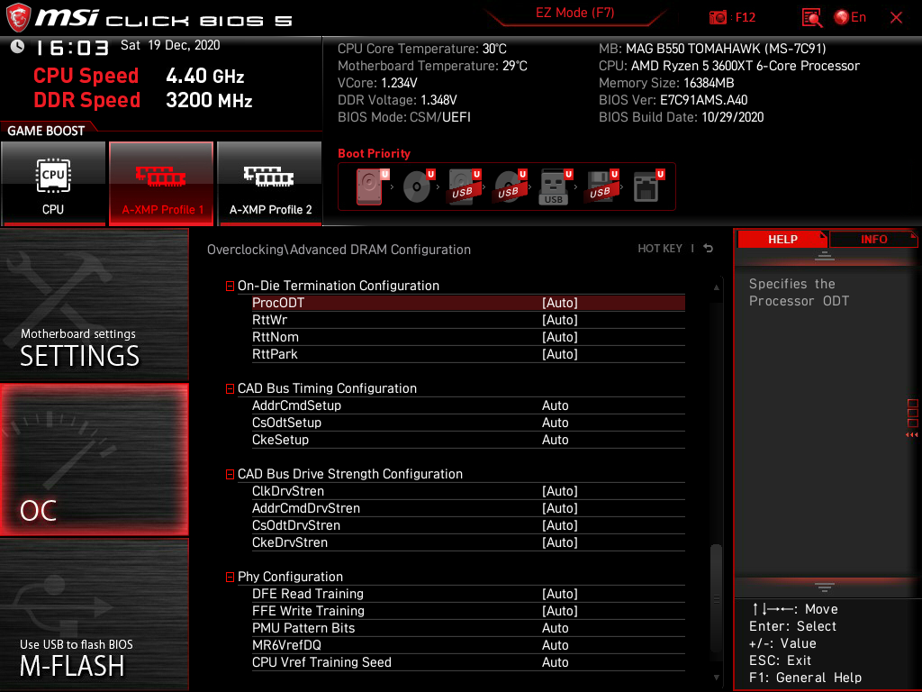Open the CsOdtDrvStren [Auto] dropdown
The height and width of the screenshot is (692, 922).
point(560,525)
